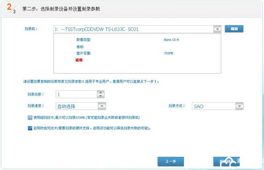Enable the overburn 超刻技术 checkbox
The image size is (264, 170).
30,118
